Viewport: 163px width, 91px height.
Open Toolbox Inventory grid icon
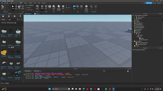9,16
